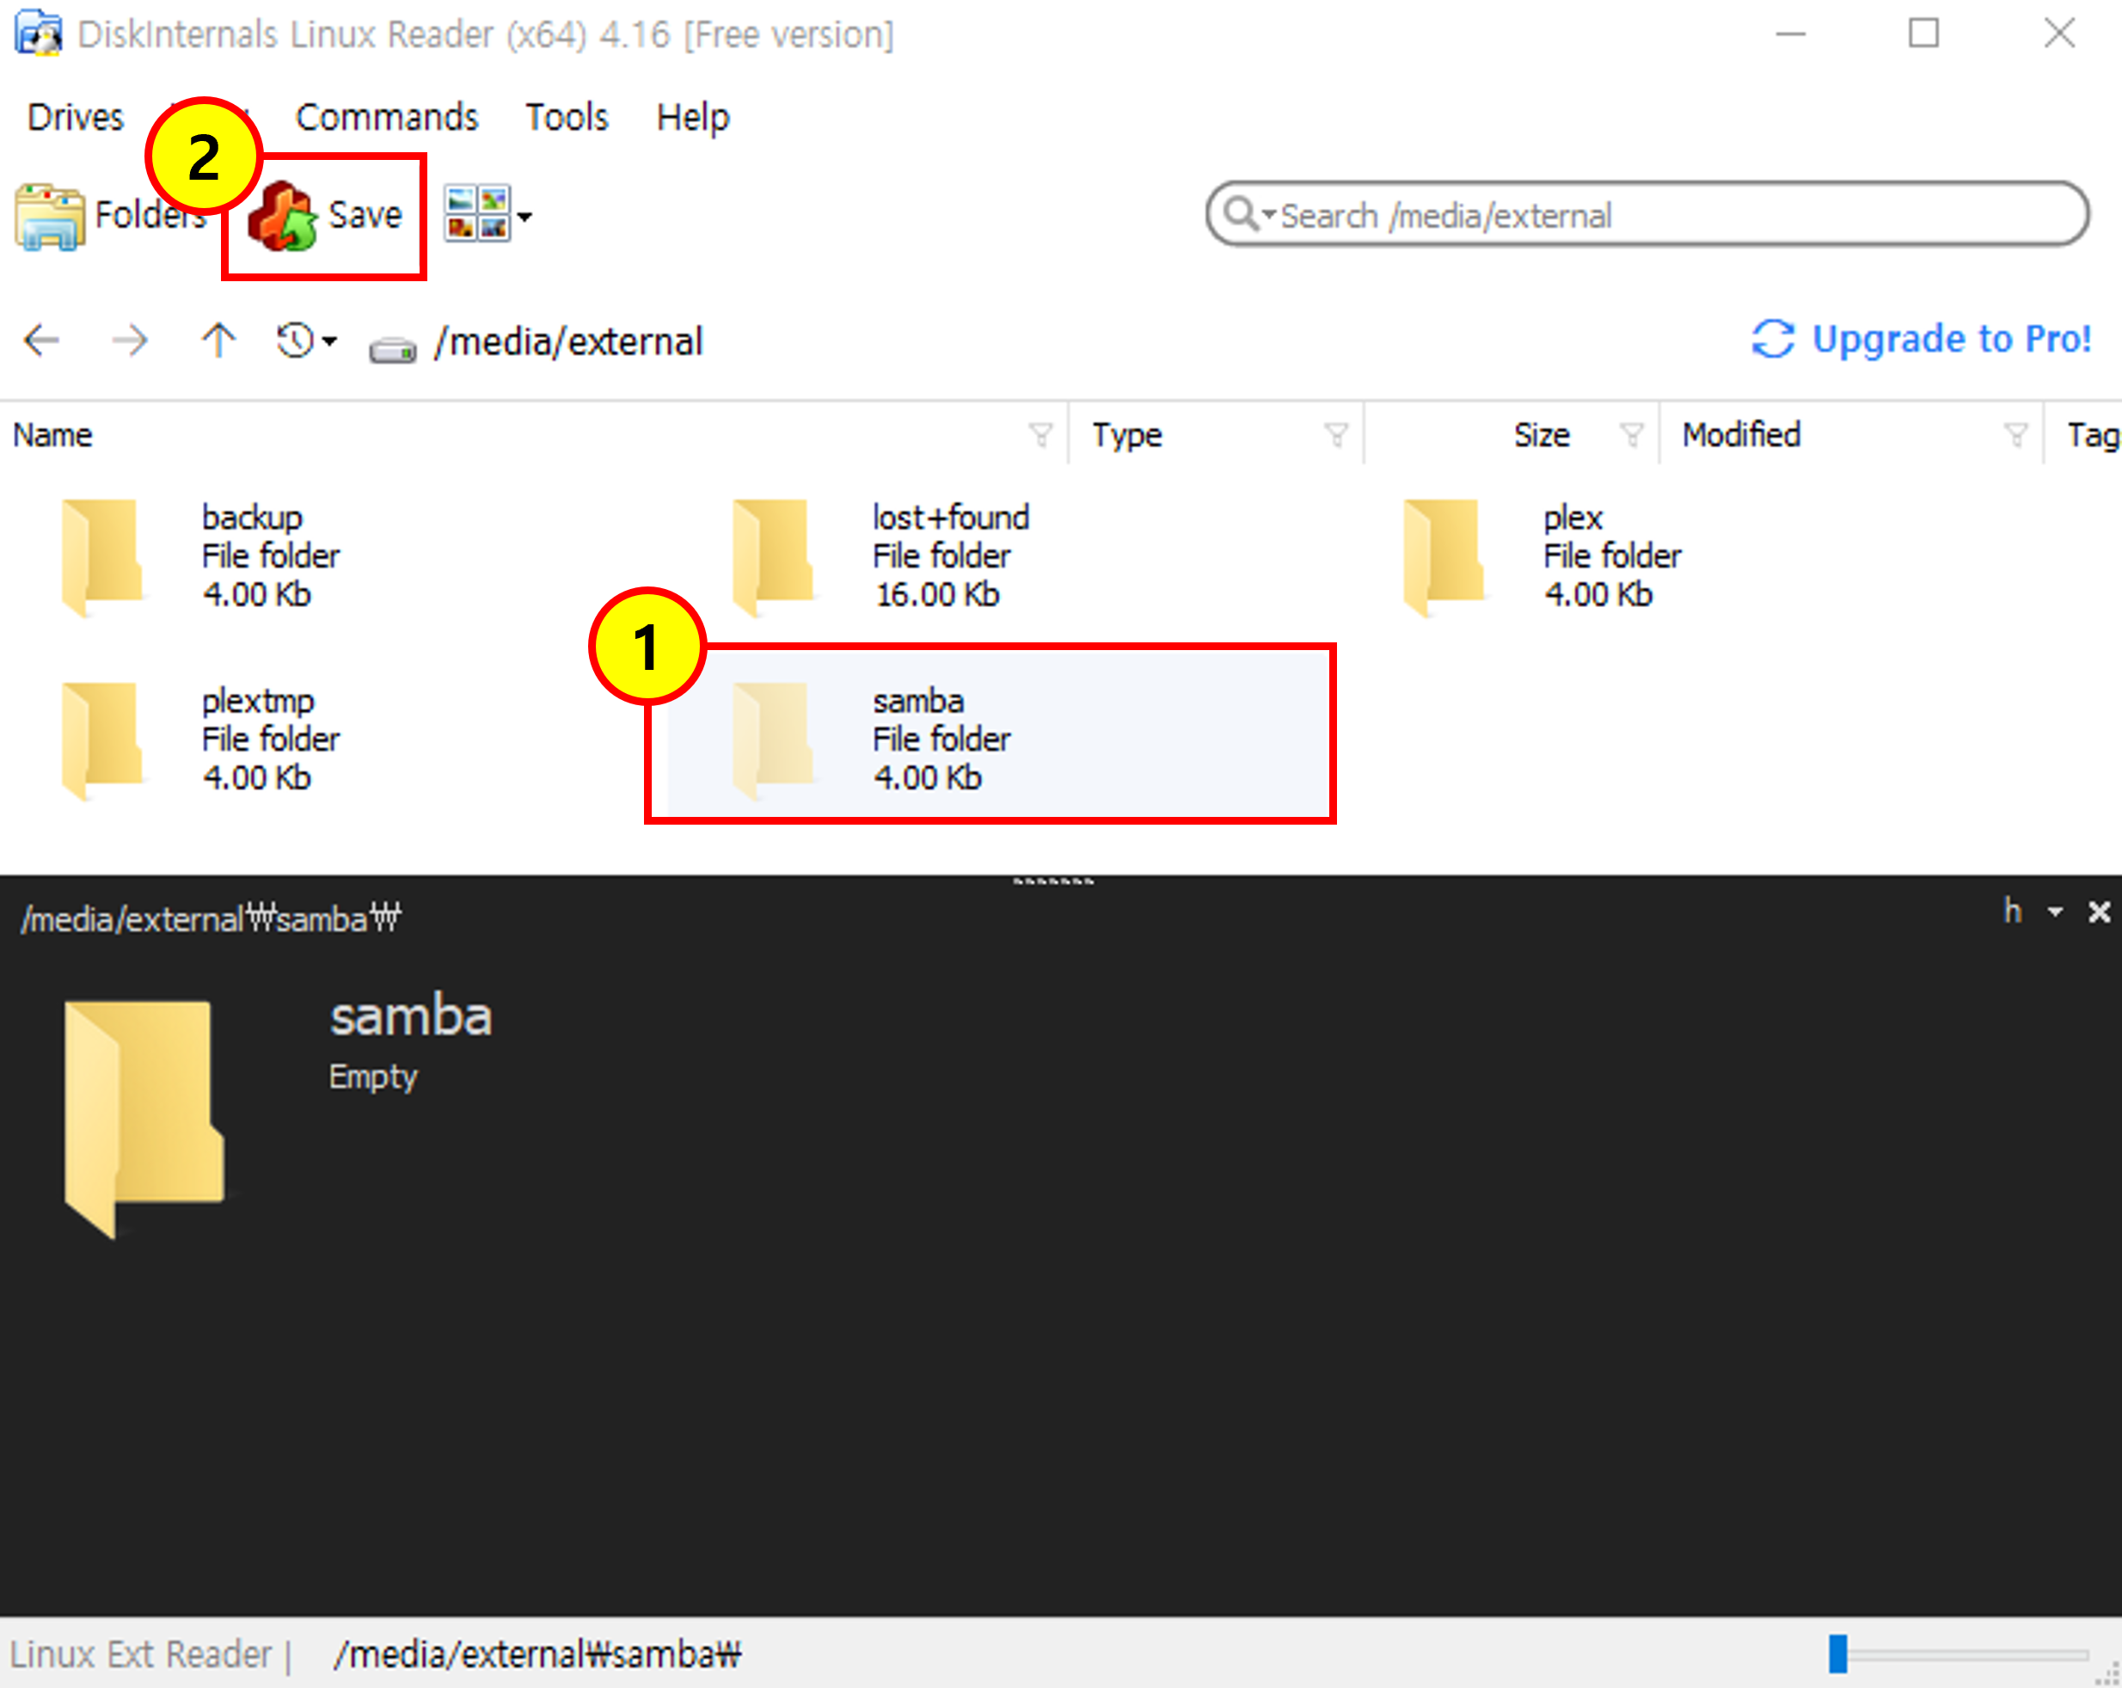The width and height of the screenshot is (2122, 1688).
Task: Toggle the Name column filter
Action: point(1040,434)
